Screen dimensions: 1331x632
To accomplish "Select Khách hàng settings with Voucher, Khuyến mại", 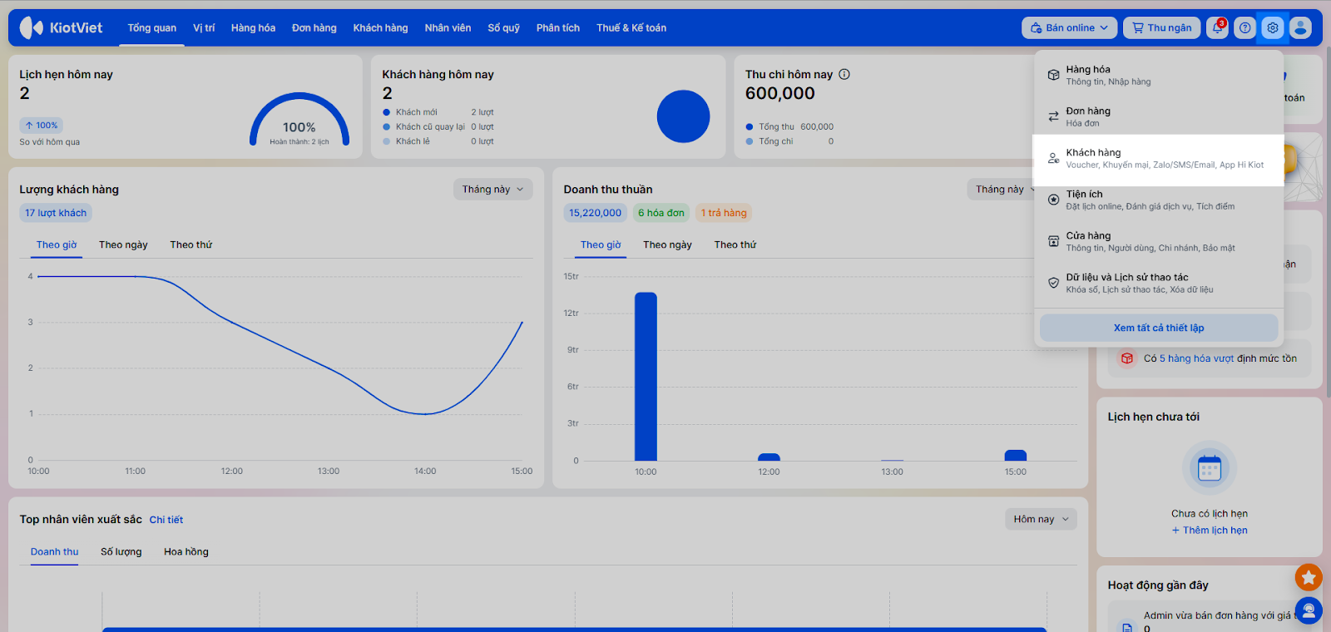I will (1158, 159).
